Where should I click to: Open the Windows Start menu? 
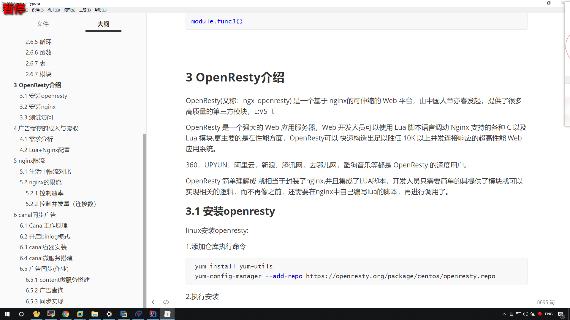pos(7,314)
